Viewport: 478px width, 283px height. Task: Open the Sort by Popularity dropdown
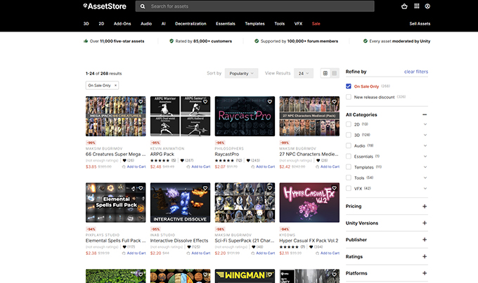(x=241, y=74)
